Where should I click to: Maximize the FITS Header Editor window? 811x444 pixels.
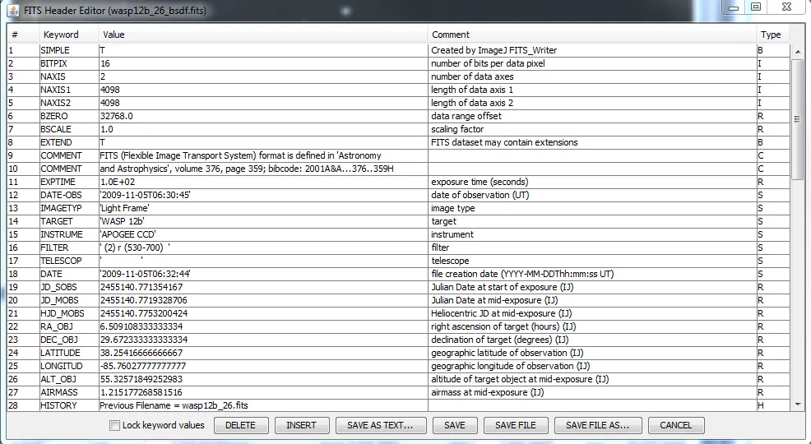(x=756, y=7)
